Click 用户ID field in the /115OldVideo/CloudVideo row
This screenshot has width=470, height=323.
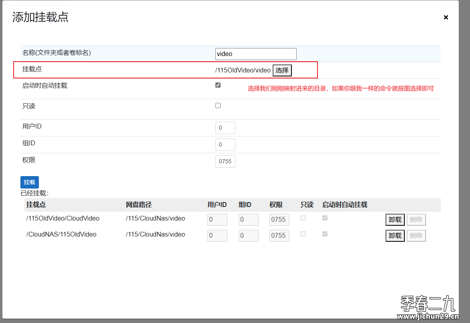[x=217, y=220]
